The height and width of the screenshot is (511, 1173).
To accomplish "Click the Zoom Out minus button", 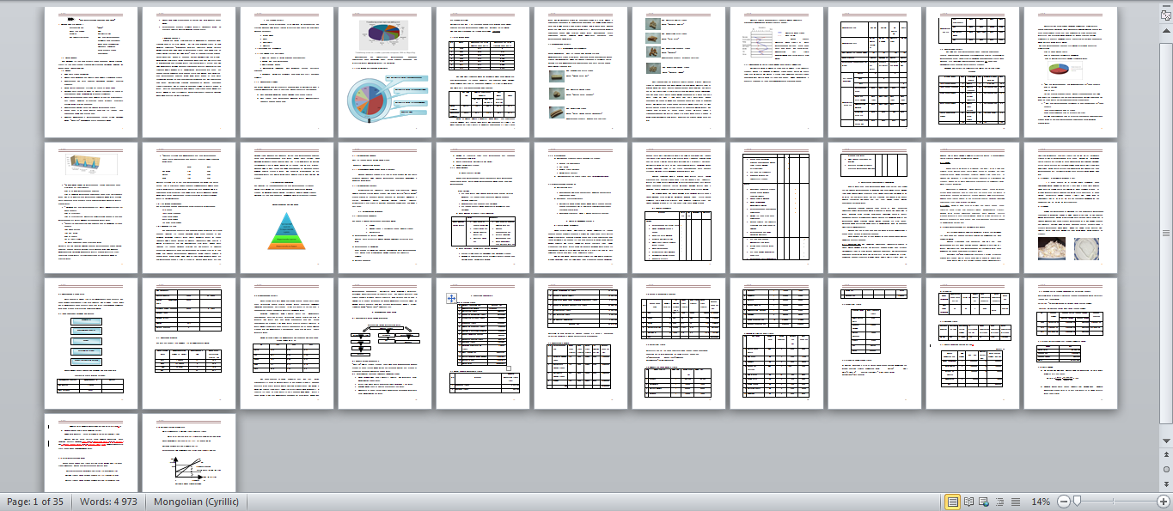I will click(x=1063, y=502).
